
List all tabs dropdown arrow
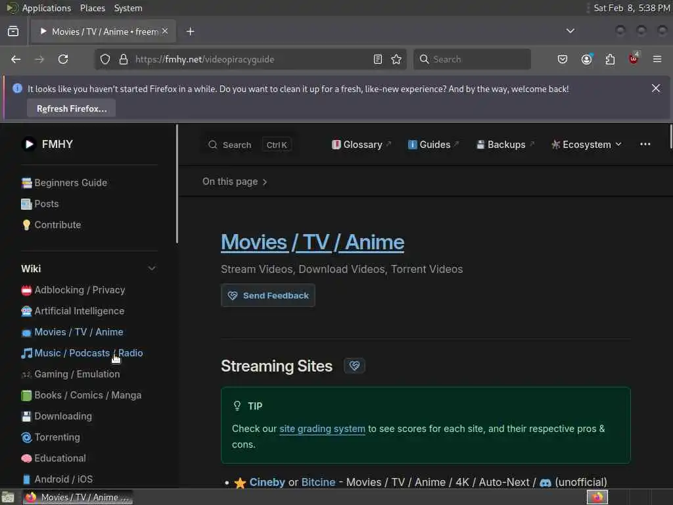pyautogui.click(x=570, y=31)
